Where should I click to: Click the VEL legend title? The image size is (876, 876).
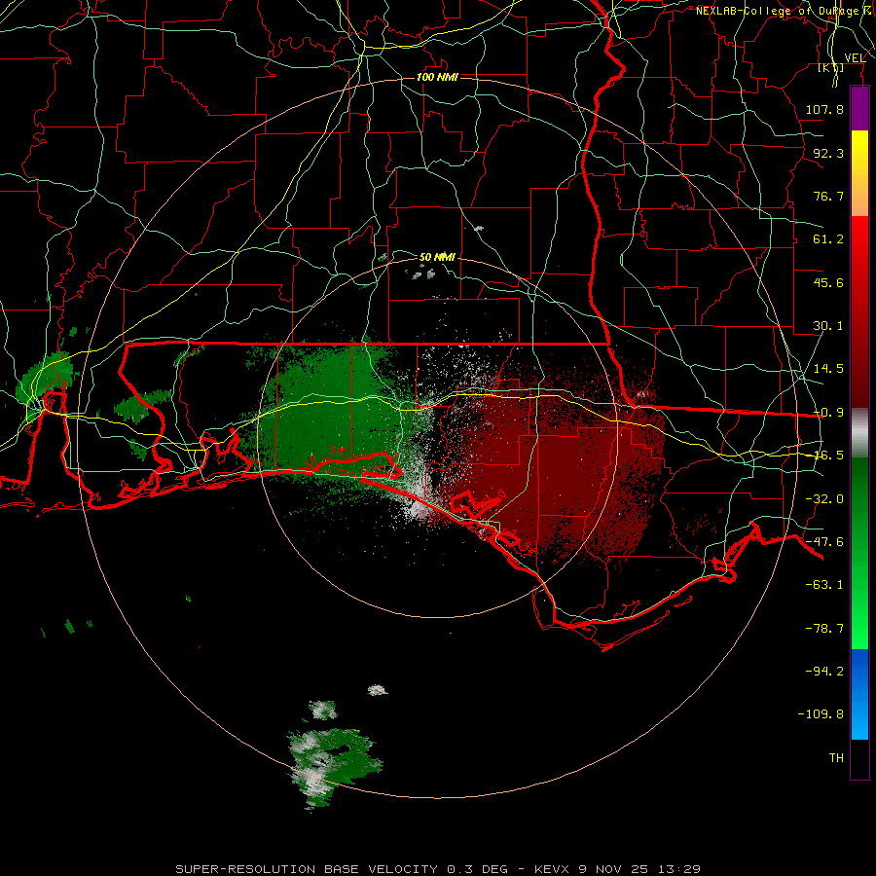point(855,57)
